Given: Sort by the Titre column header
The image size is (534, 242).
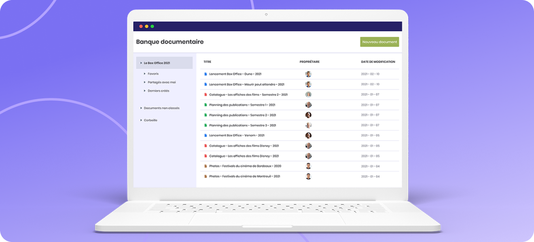Looking at the screenshot, I should pos(207,62).
